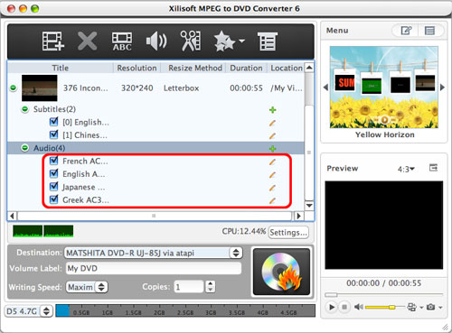Edit the [0] English subtitle pencil
This screenshot has width=452, height=333.
272,123
